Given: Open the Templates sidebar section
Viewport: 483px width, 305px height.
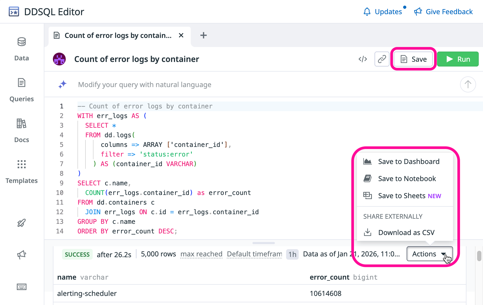Looking at the screenshot, I should click(x=22, y=171).
